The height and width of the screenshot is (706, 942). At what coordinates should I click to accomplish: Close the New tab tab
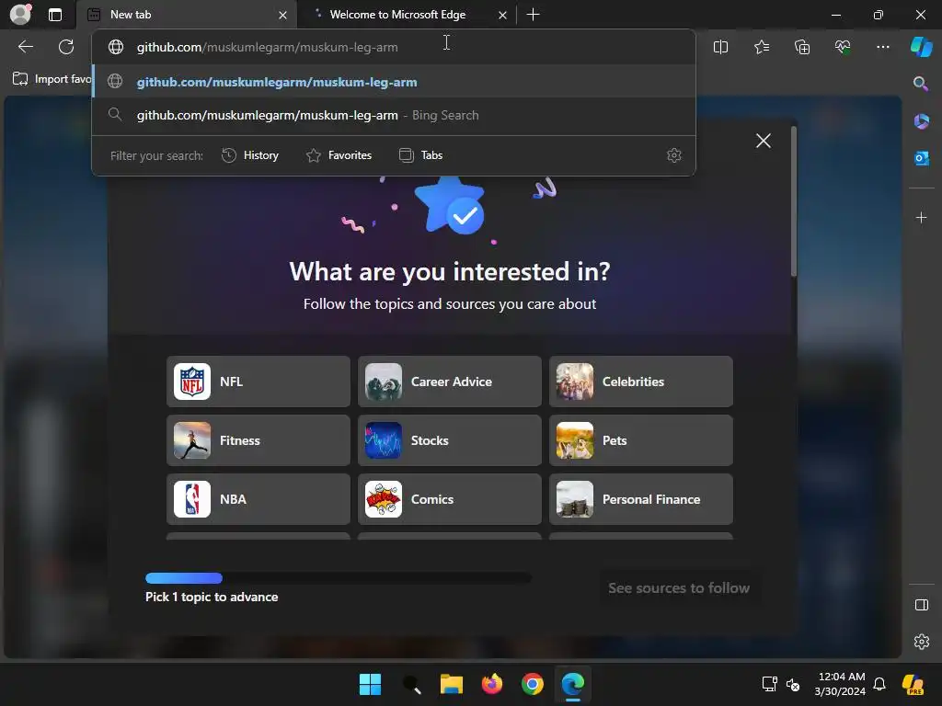pyautogui.click(x=282, y=15)
